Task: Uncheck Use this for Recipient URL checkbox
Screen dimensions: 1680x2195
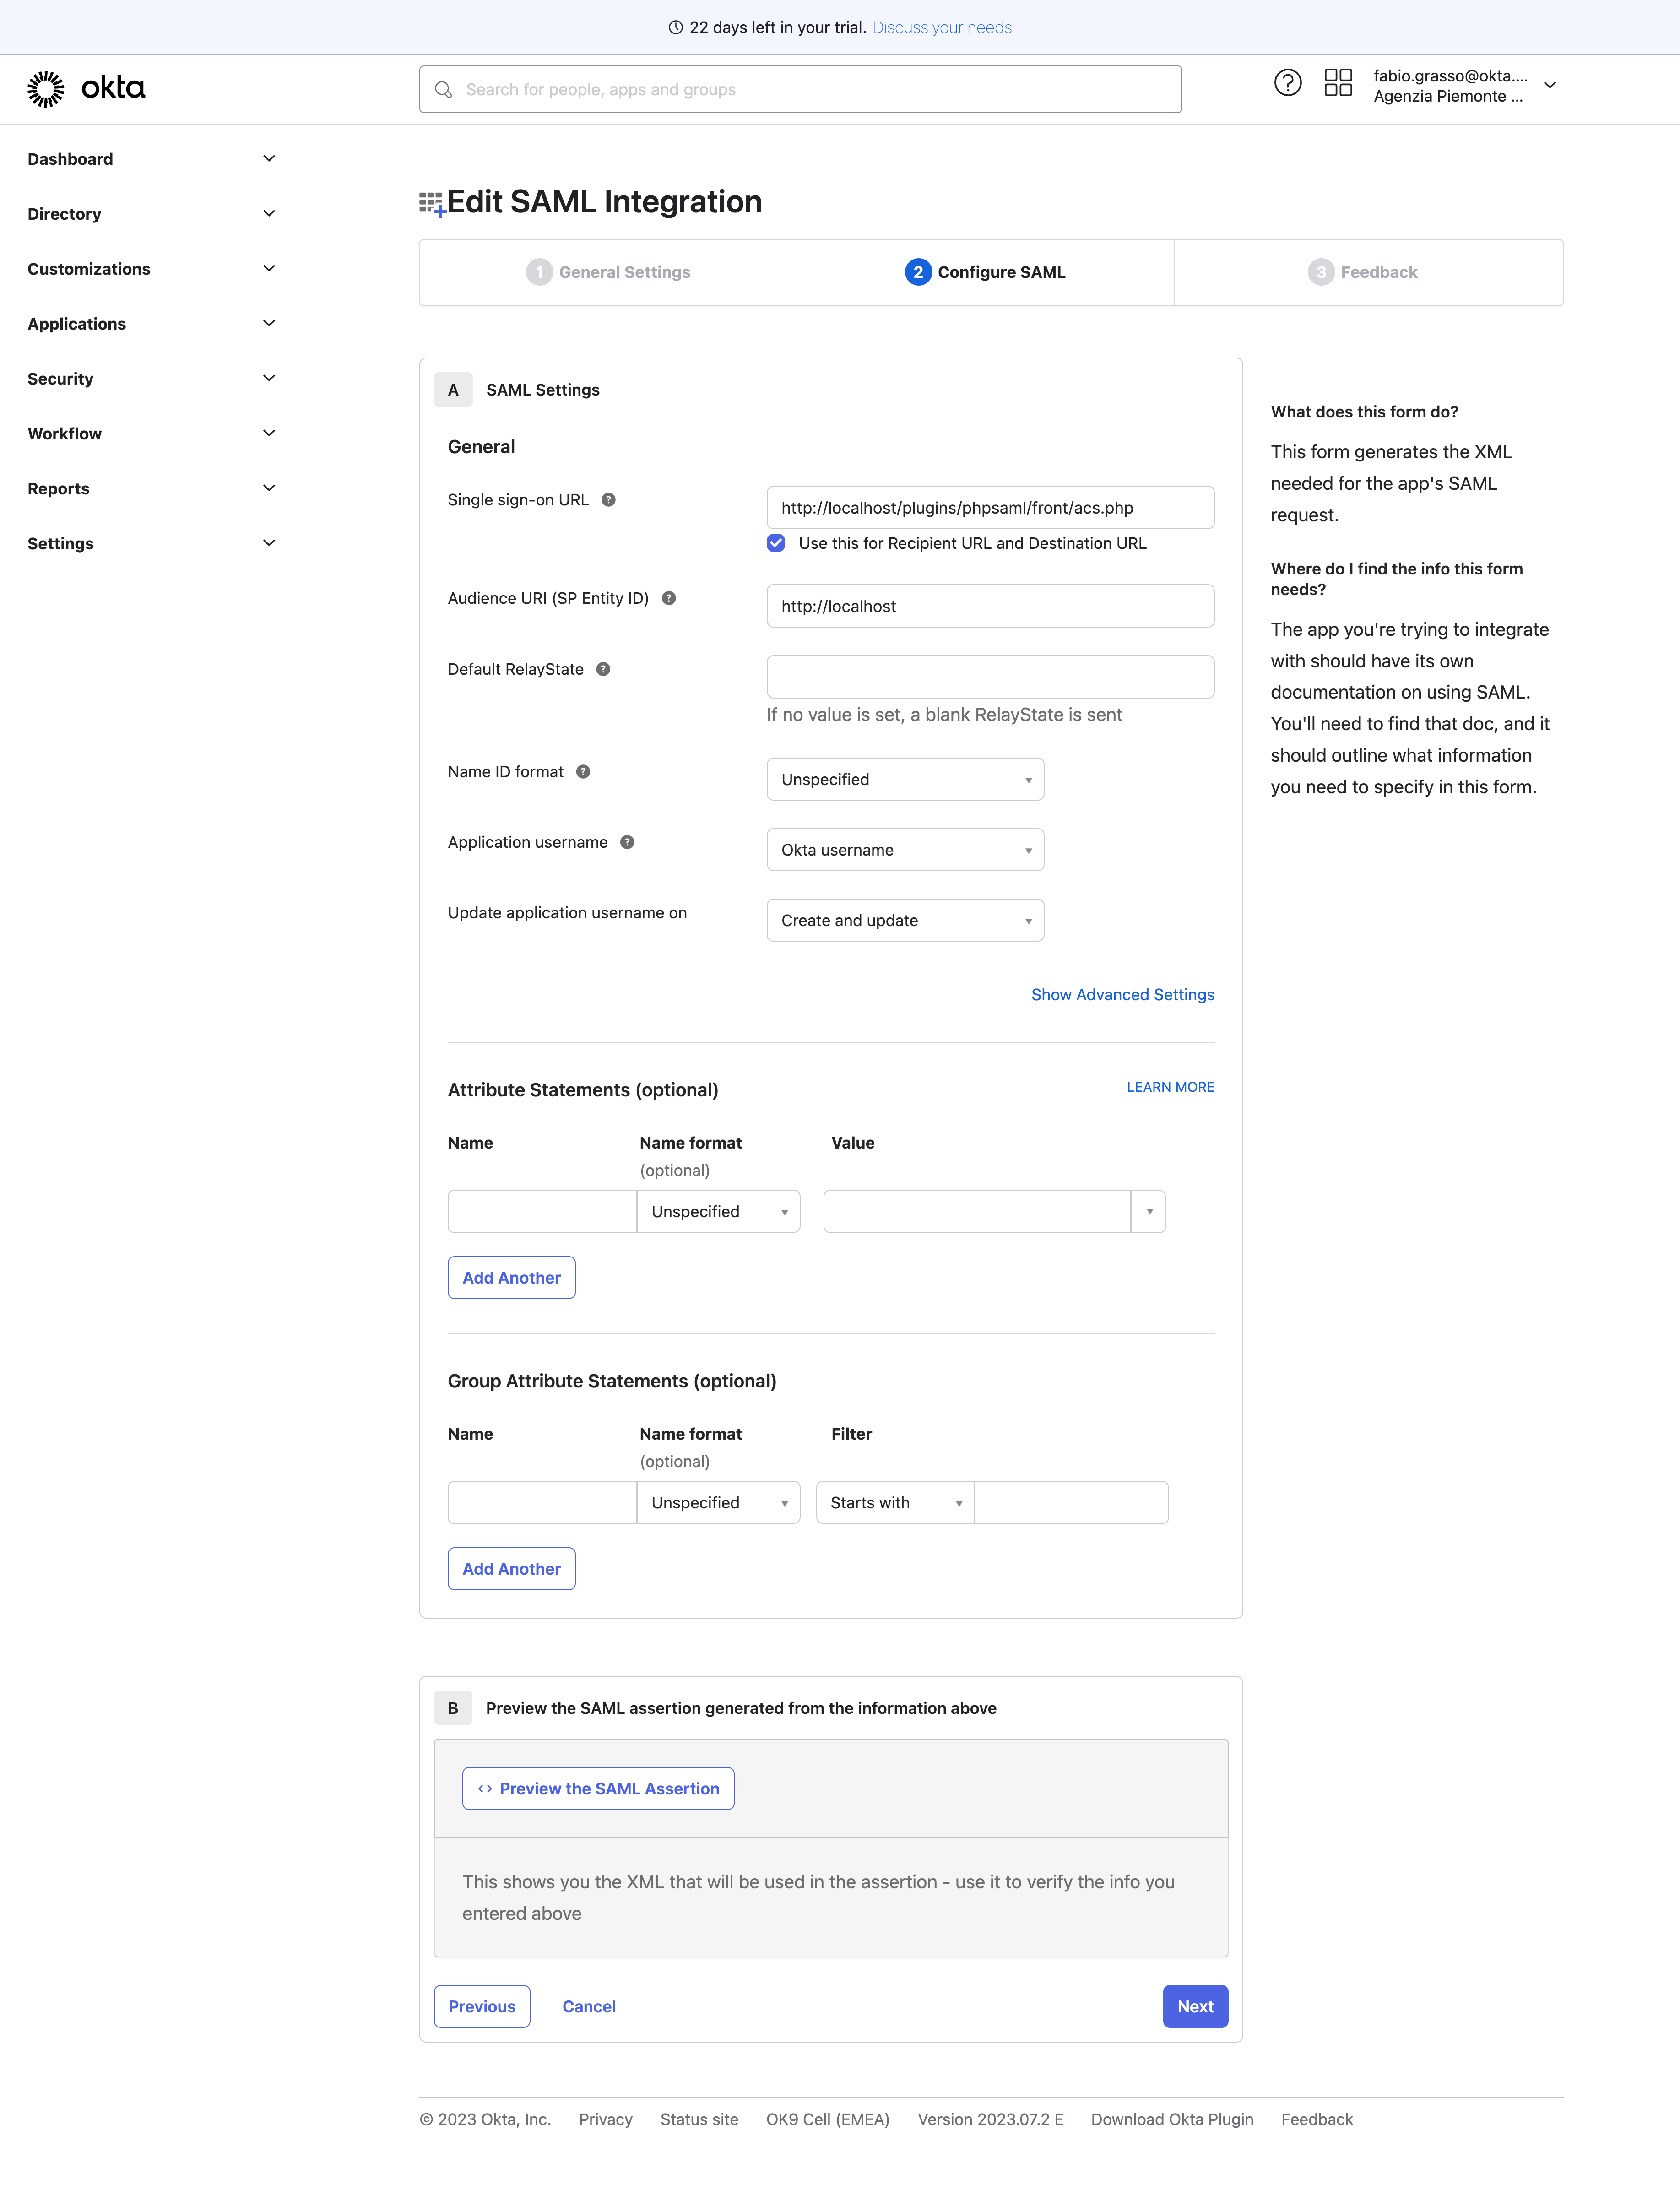Action: (776, 543)
